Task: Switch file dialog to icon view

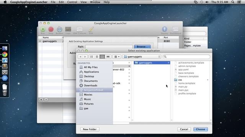Action: click(91, 57)
